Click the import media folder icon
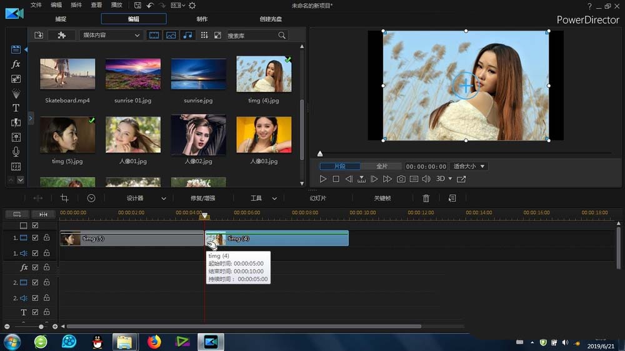 point(39,36)
